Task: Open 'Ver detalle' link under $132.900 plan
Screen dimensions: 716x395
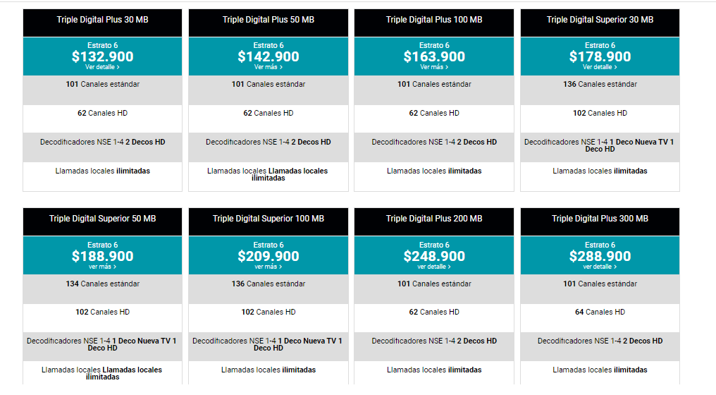Action: [x=102, y=67]
